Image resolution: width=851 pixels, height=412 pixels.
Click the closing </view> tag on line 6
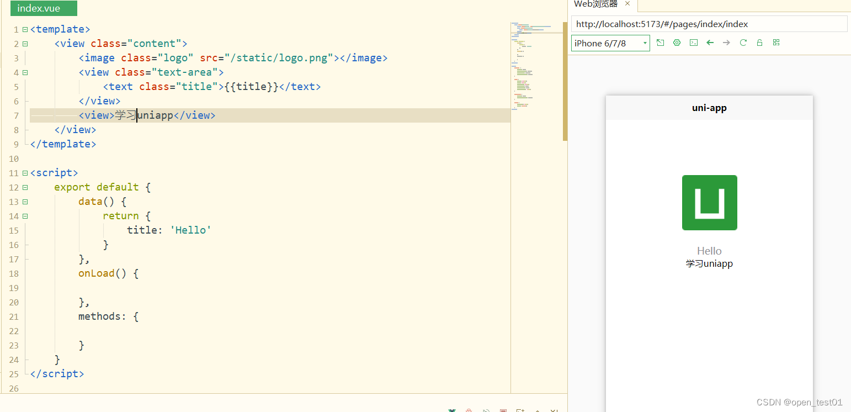click(x=99, y=101)
